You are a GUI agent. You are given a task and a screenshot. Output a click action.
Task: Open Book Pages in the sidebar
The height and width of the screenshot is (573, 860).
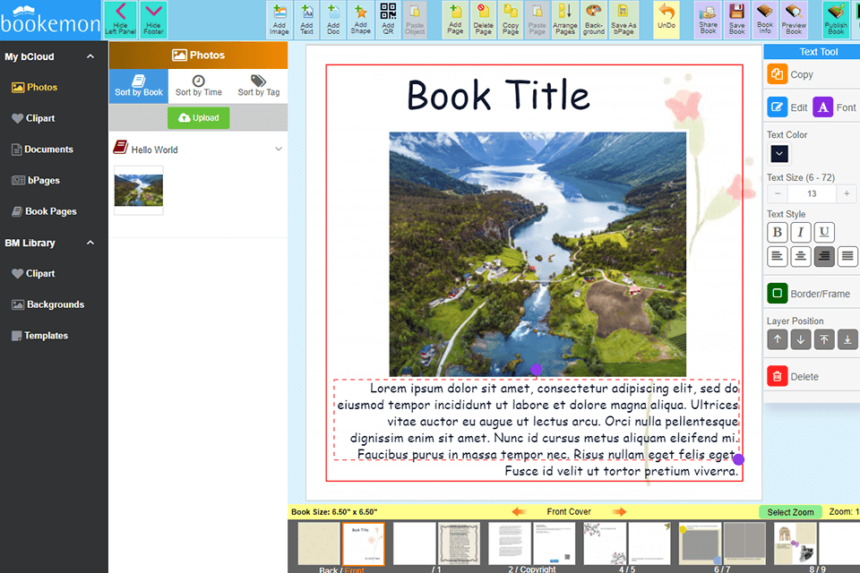point(44,211)
